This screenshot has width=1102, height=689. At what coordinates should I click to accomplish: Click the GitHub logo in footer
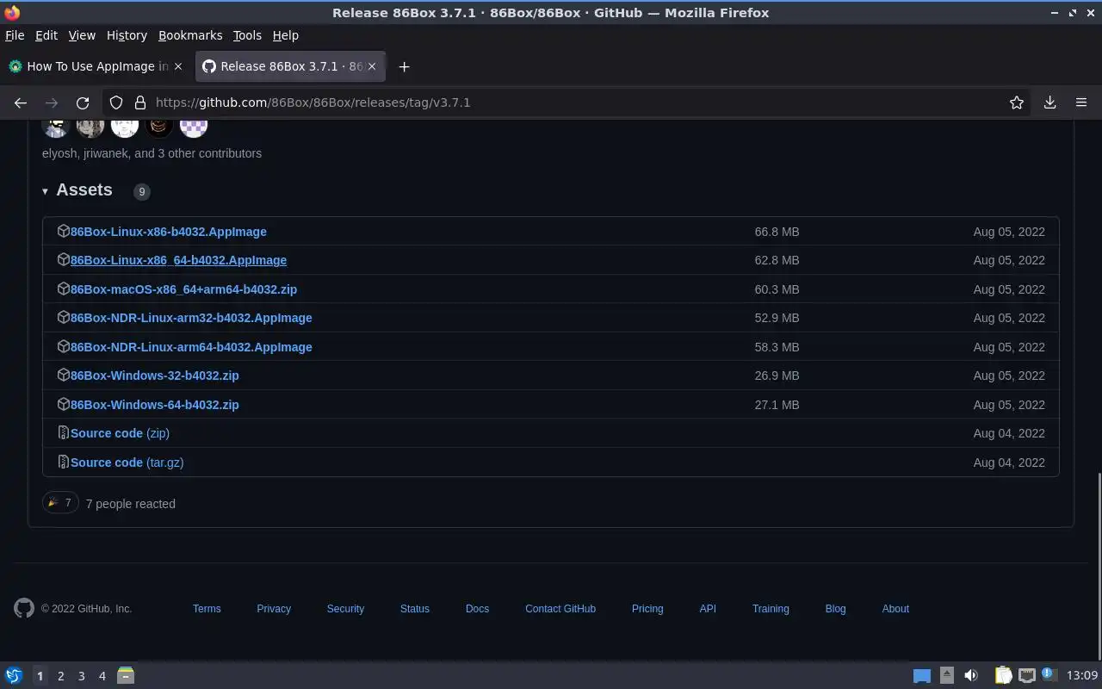tap(24, 608)
